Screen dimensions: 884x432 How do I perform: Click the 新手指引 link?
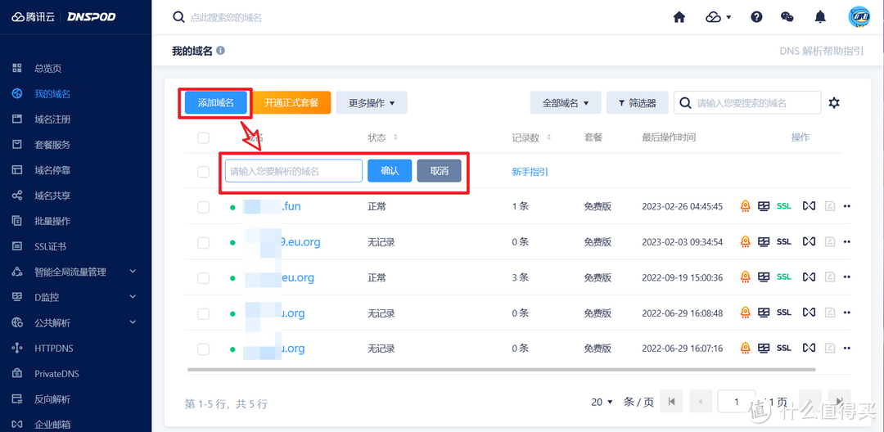coord(530,172)
